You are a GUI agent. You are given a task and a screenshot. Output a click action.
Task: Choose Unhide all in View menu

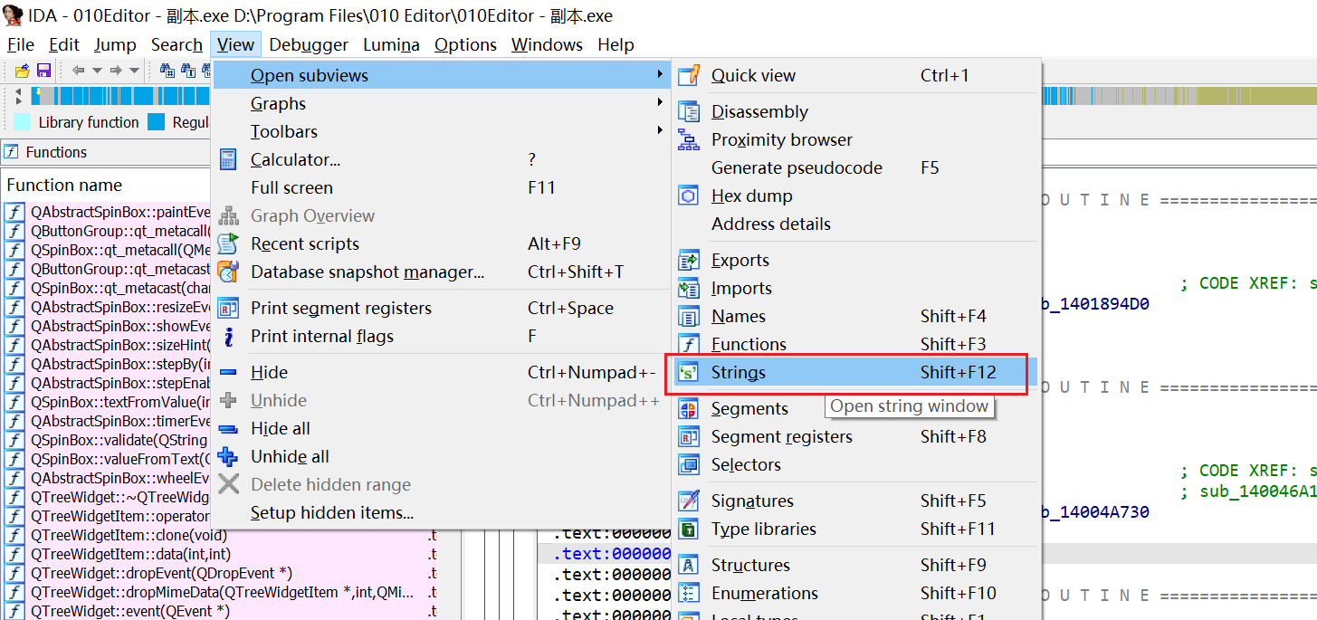pos(442,456)
